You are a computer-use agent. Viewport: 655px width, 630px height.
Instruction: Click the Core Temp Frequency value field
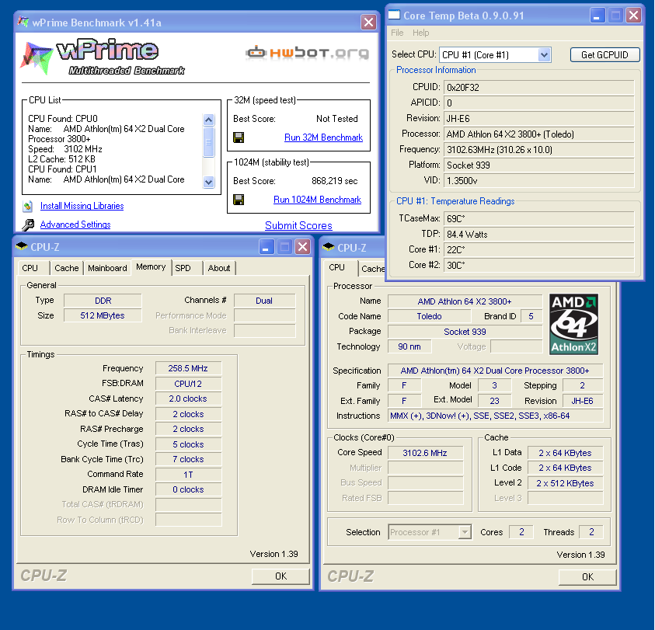(x=538, y=150)
